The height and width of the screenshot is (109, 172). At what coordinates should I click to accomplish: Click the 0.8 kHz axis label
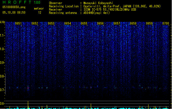(x=2, y=76)
